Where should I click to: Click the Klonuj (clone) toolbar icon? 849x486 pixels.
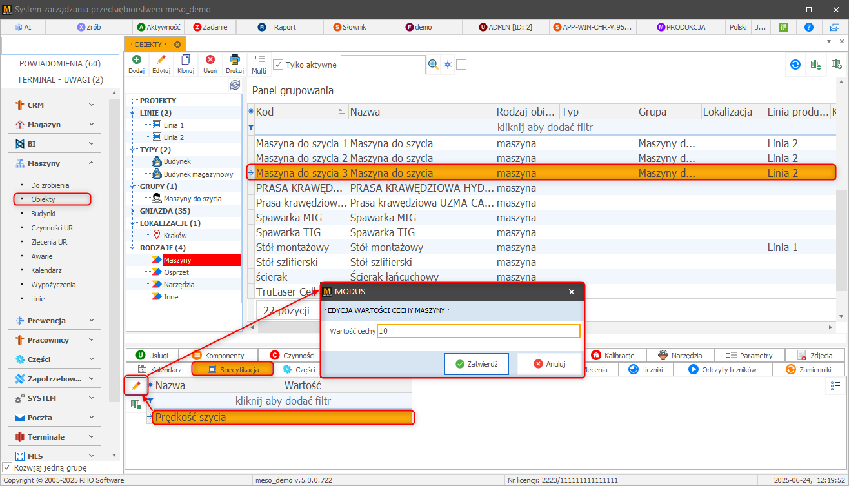pos(186,63)
